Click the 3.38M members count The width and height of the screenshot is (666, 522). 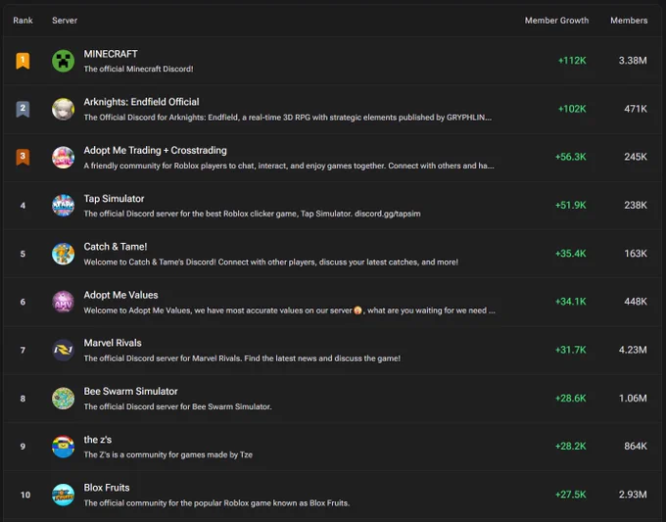[x=633, y=61]
